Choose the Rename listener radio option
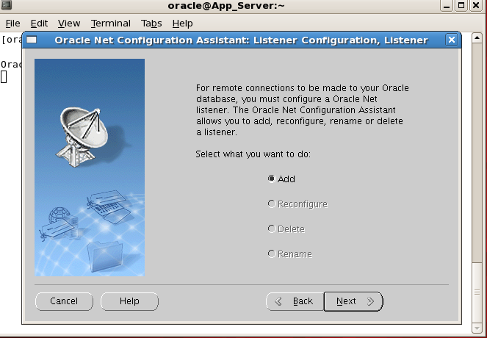This screenshot has width=487, height=338. [273, 253]
